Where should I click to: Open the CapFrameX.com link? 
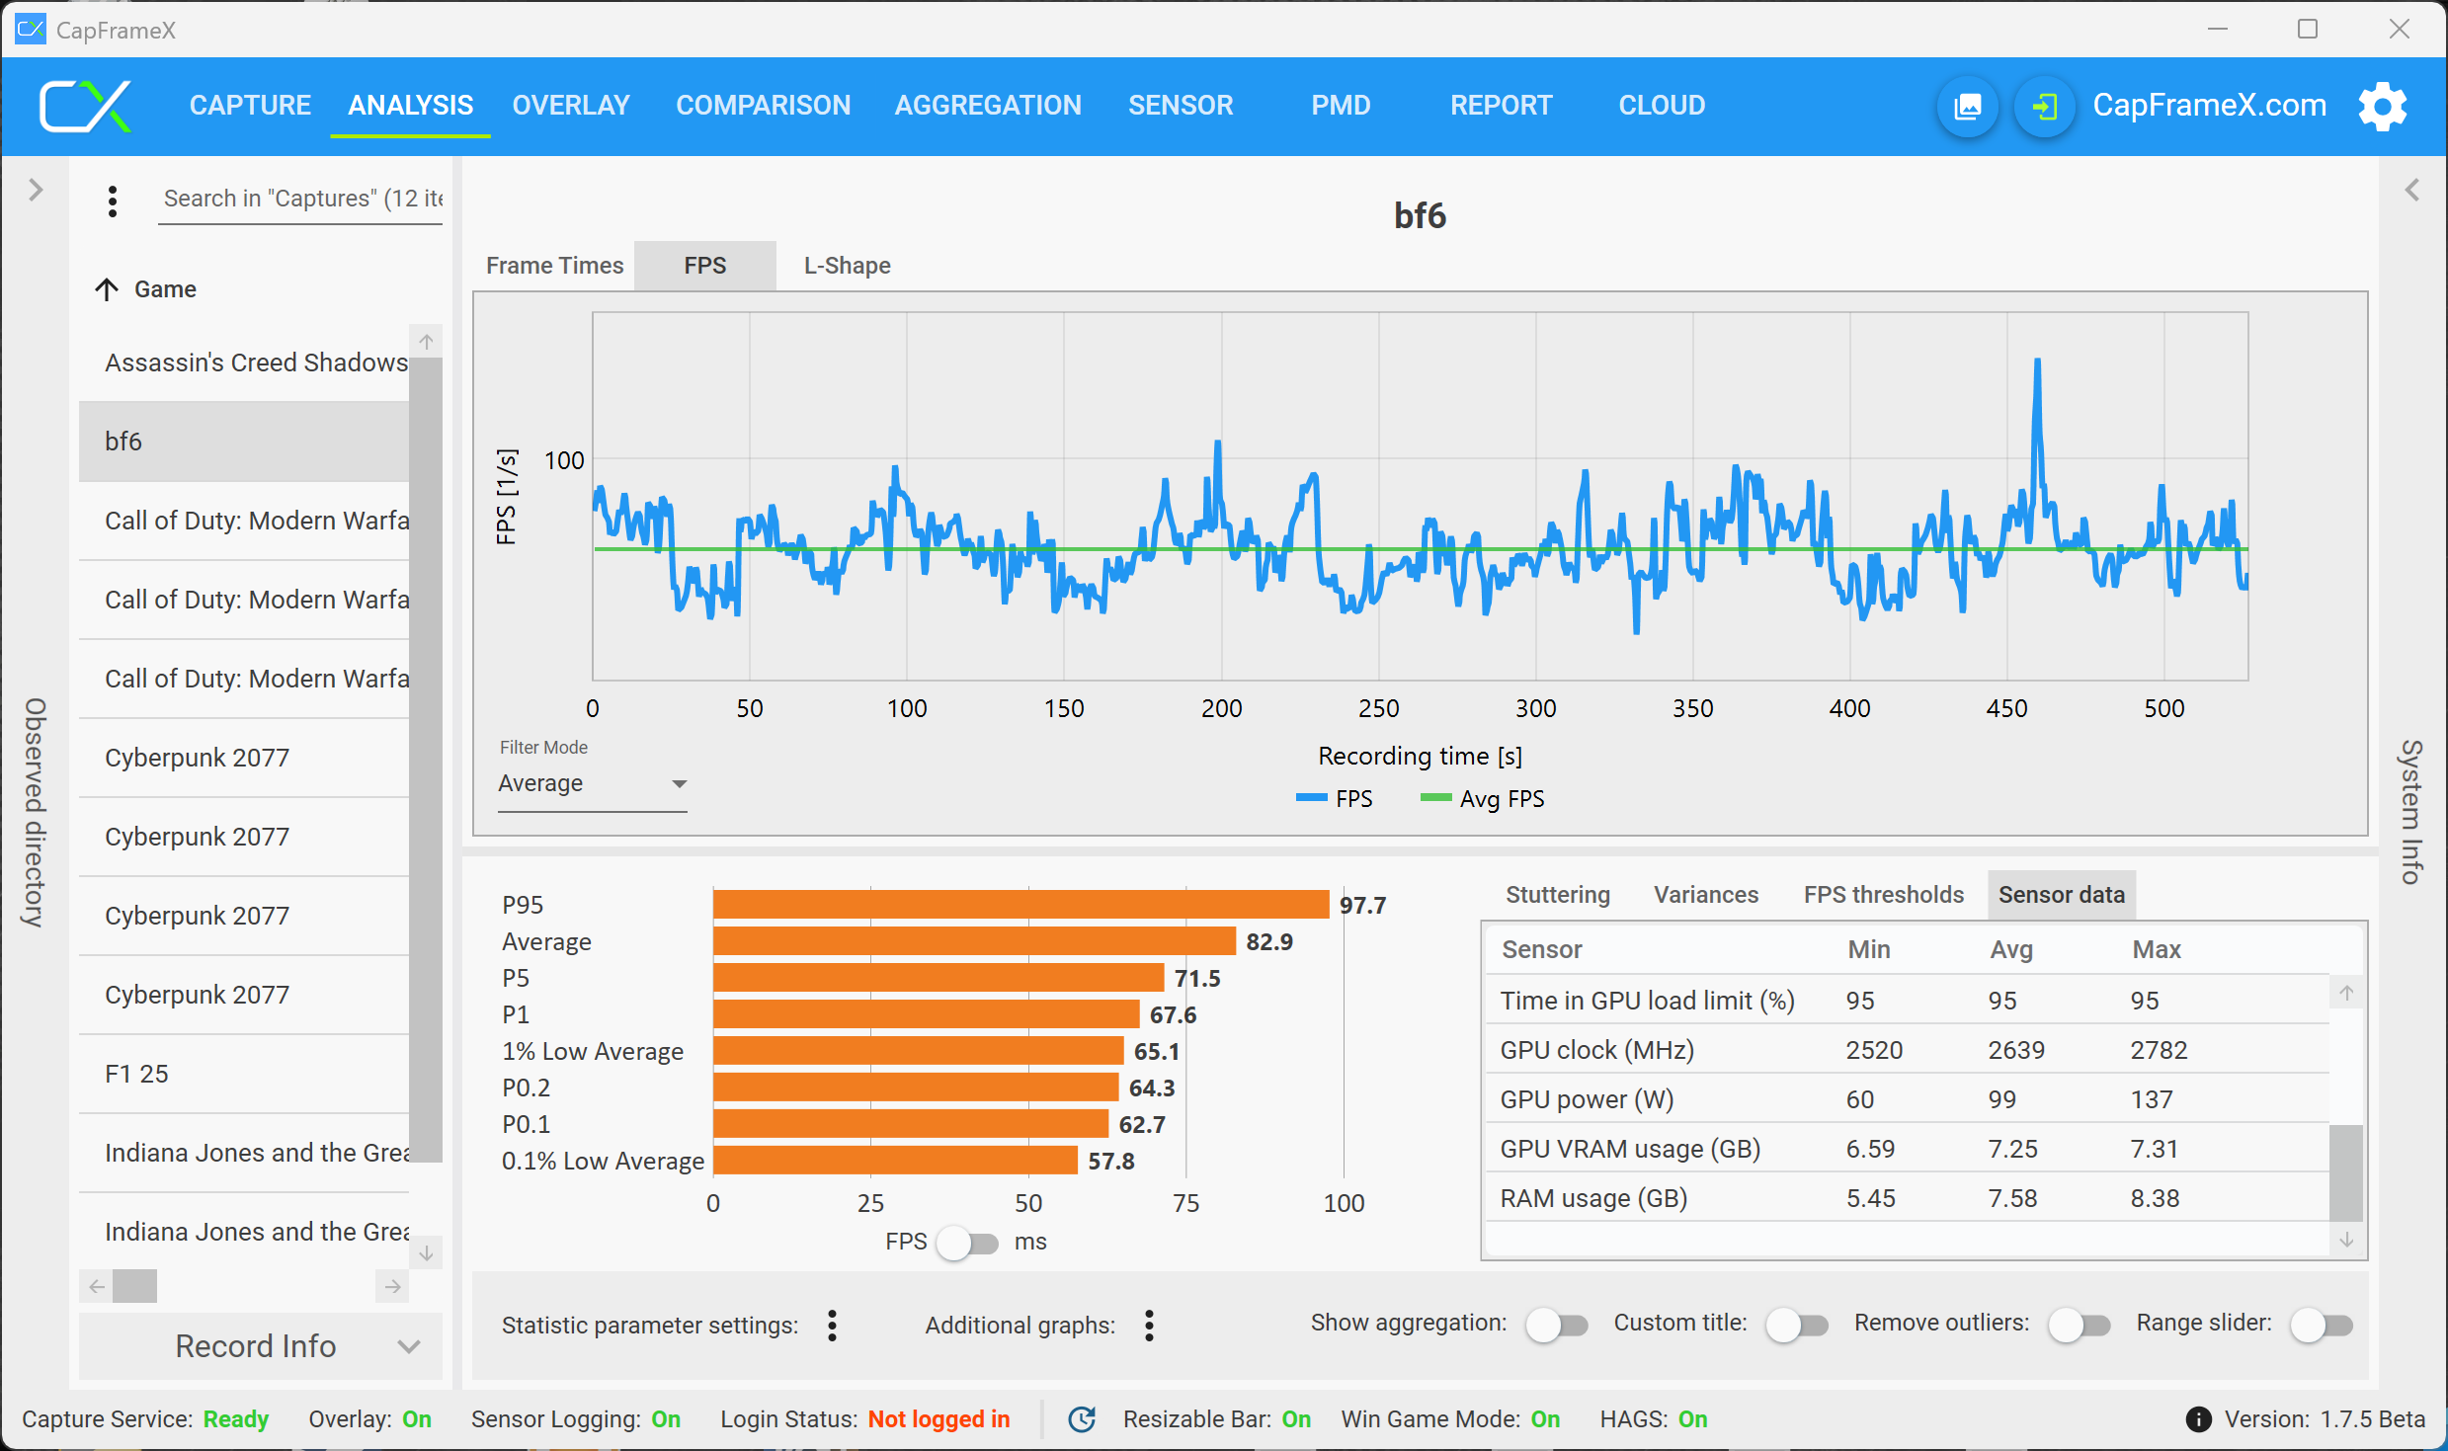coord(2209,106)
